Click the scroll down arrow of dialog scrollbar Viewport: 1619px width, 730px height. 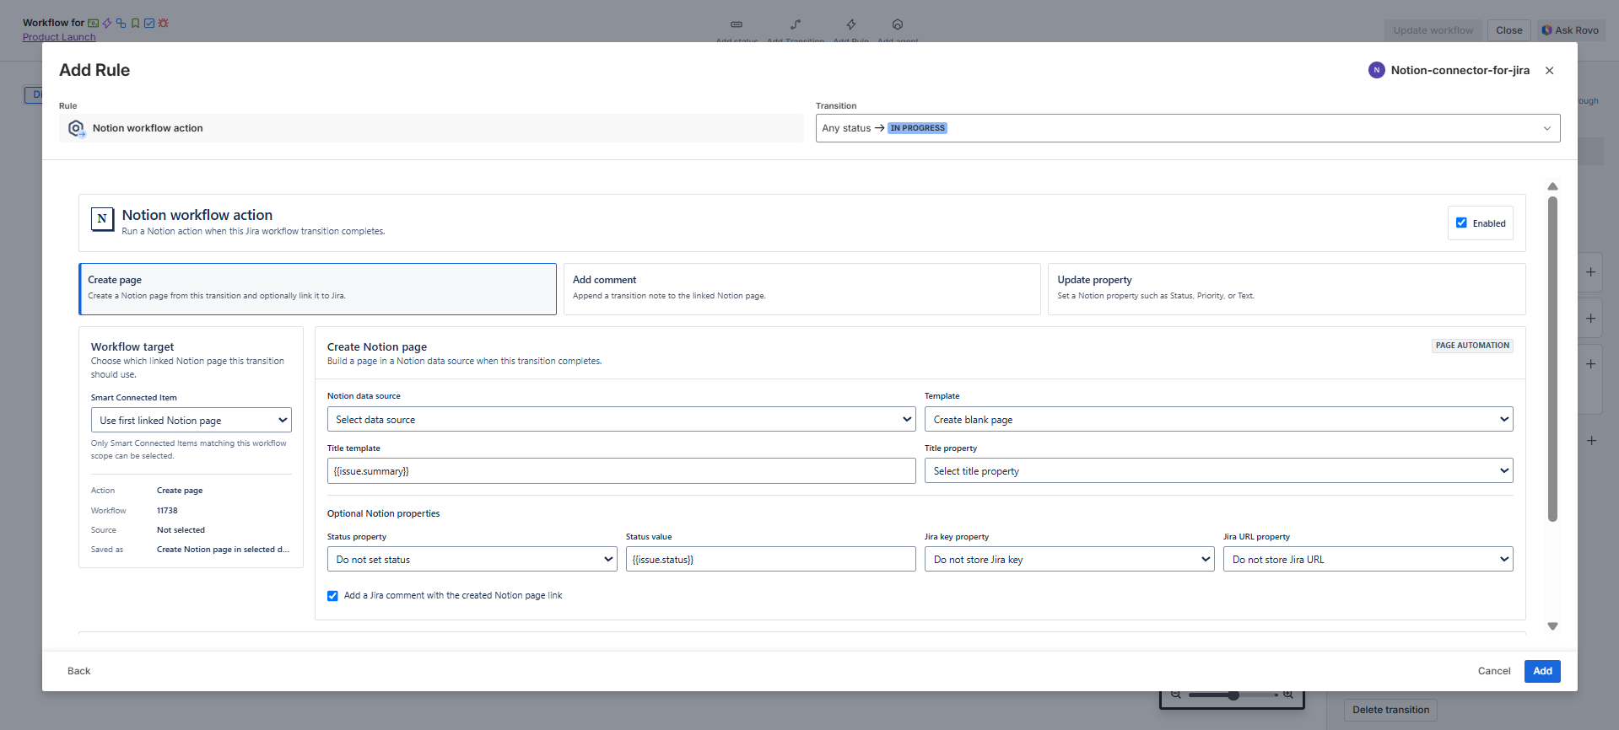click(1552, 626)
